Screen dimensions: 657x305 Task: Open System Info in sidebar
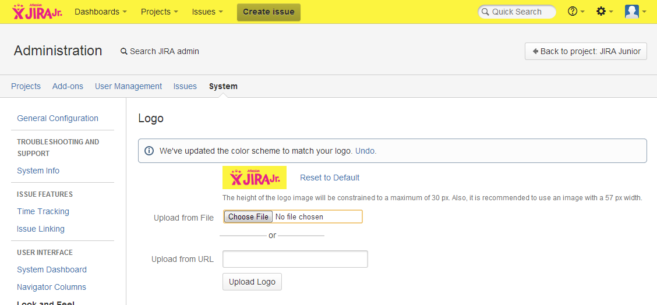[38, 171]
